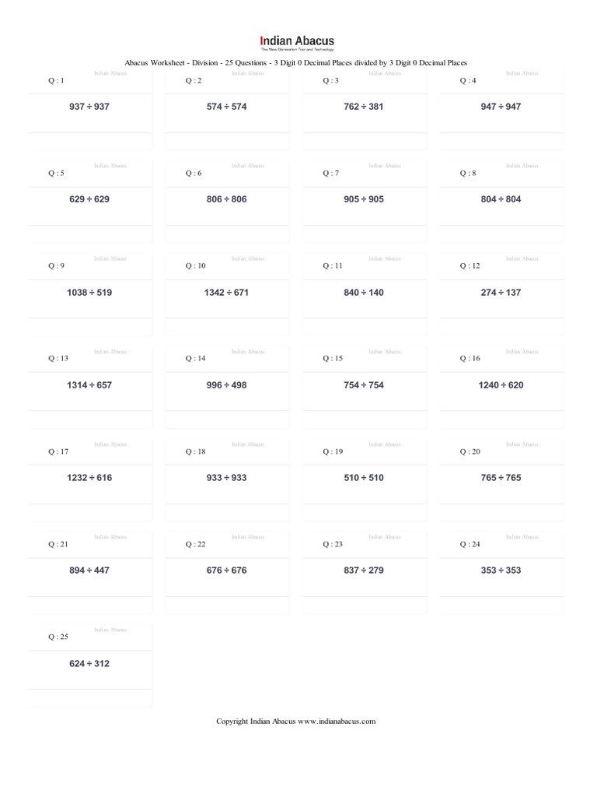This screenshot has height=797, width=597.
Task: Click the answer box under 937 ÷ 937
Action: click(x=90, y=142)
